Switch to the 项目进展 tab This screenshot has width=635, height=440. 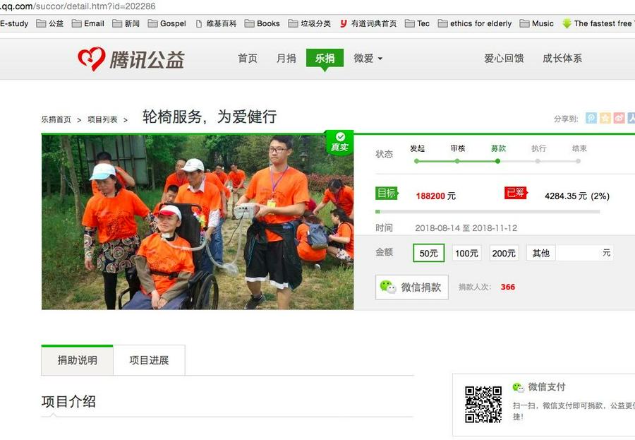tap(149, 360)
